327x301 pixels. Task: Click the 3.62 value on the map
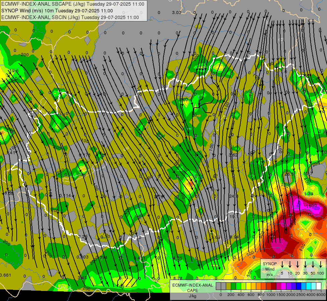pyautogui.click(x=233, y=155)
